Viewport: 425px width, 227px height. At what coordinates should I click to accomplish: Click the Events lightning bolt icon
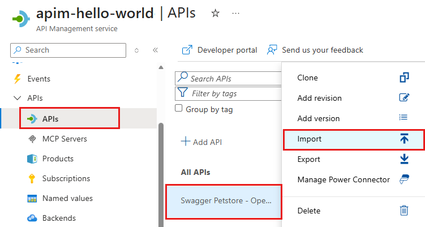pos(18,79)
